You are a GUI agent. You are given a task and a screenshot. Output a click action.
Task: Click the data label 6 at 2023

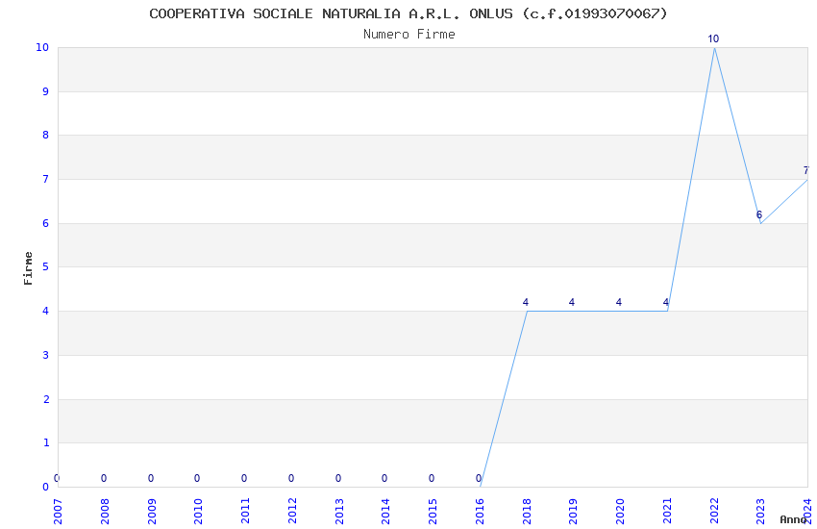pos(759,214)
